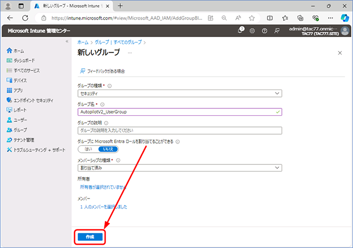Viewport: 353px width, 248px height.
Task: Open the tab actions menu icon
Action: coord(21,6)
